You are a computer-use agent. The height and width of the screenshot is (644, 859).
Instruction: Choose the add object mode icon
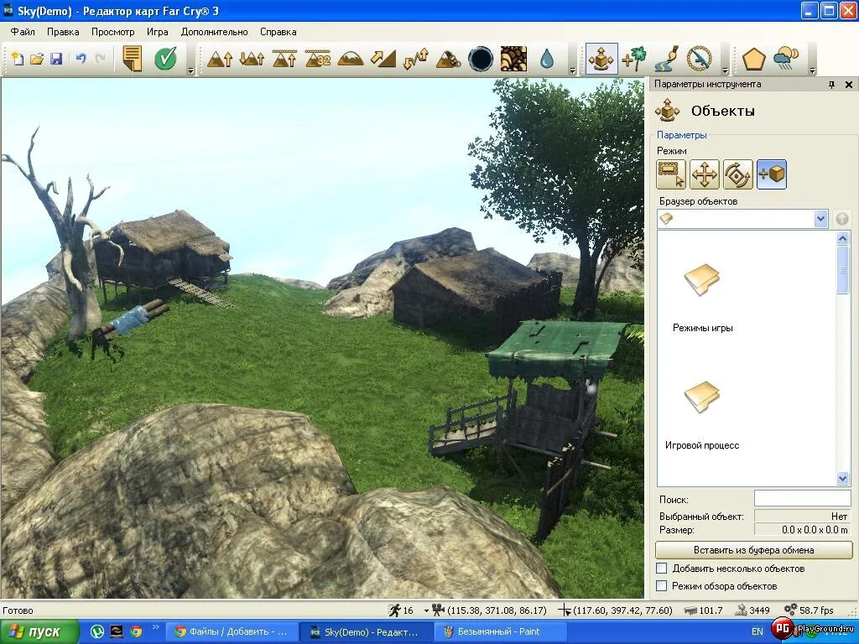[772, 174]
